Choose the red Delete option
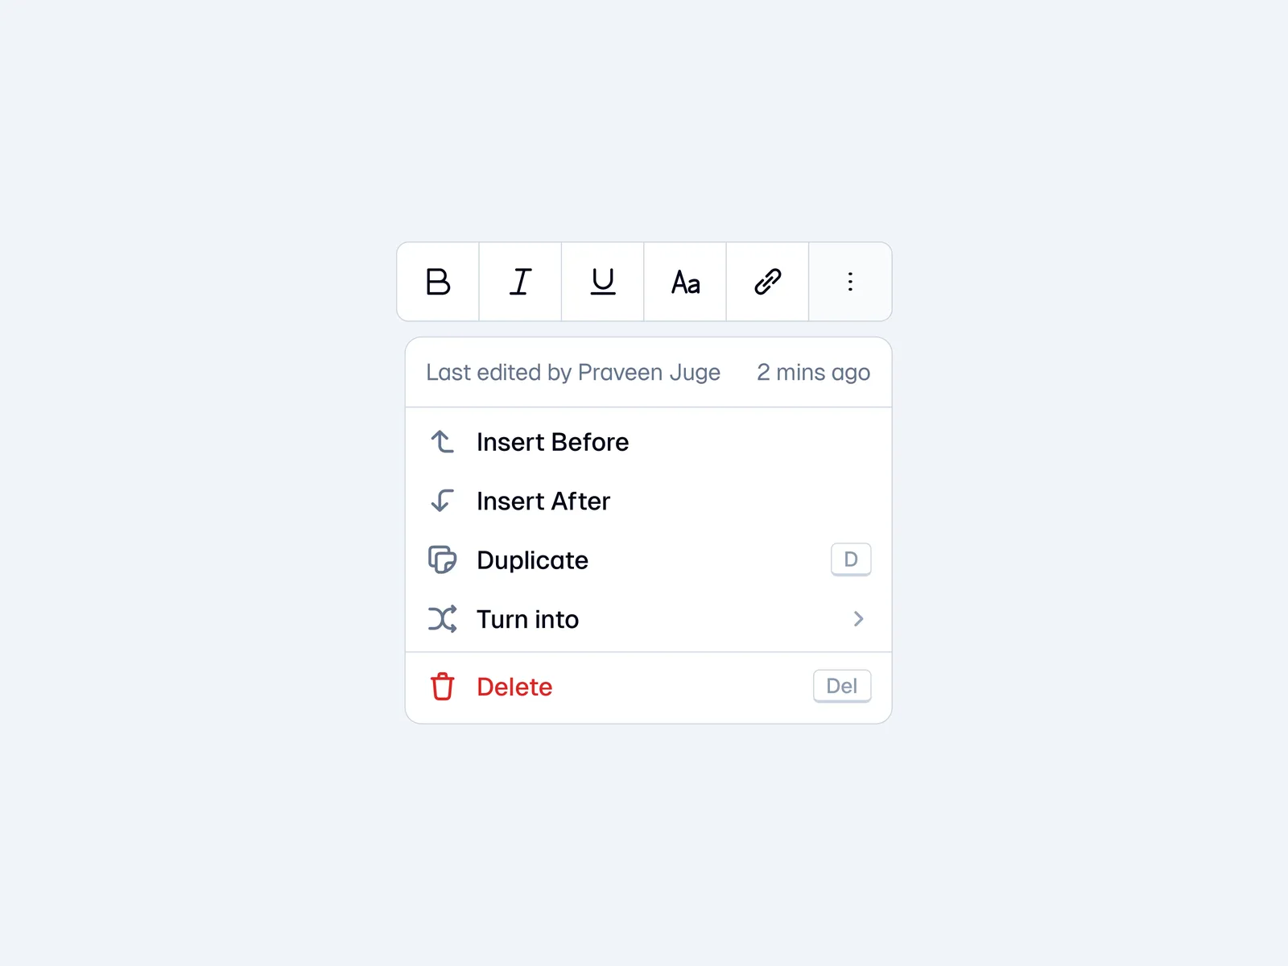The image size is (1288, 966). tap(514, 687)
